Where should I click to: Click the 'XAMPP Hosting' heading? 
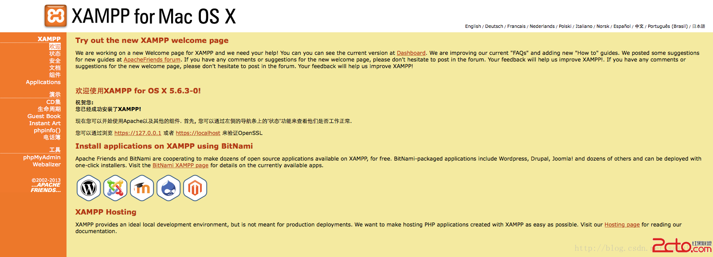(106, 212)
